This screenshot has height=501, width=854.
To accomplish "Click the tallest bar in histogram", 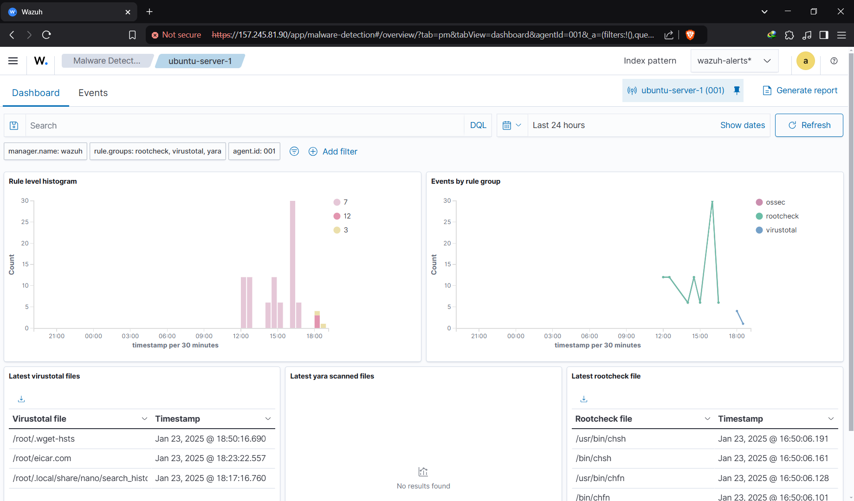I will (292, 264).
